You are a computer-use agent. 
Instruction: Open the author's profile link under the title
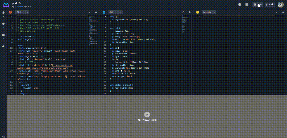pyautogui.click(x=19, y=6)
